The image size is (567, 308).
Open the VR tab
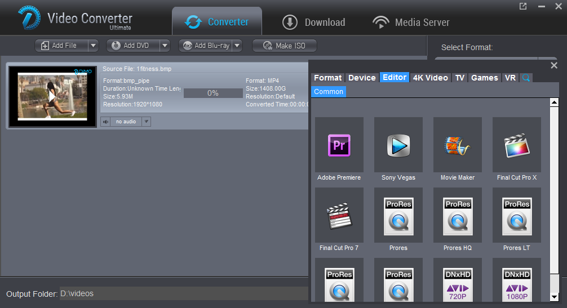pos(510,78)
